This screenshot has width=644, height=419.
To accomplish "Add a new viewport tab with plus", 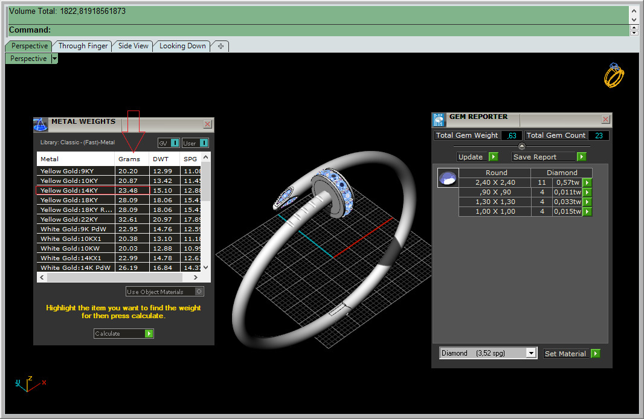I will [221, 46].
